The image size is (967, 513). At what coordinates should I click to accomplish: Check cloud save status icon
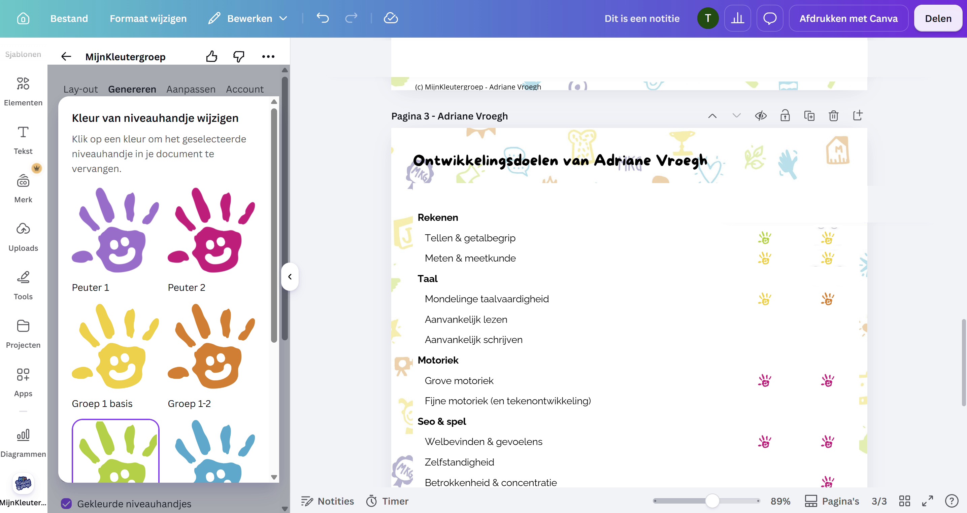click(x=391, y=18)
